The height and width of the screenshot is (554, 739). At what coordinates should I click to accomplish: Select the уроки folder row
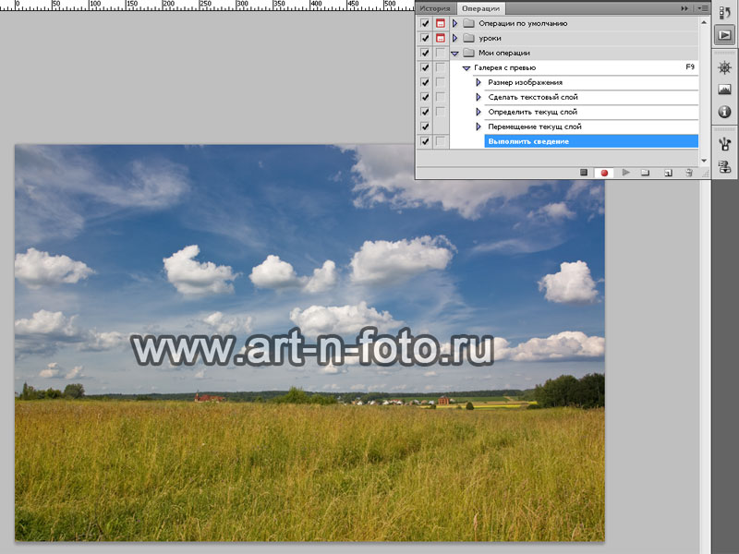click(574, 38)
